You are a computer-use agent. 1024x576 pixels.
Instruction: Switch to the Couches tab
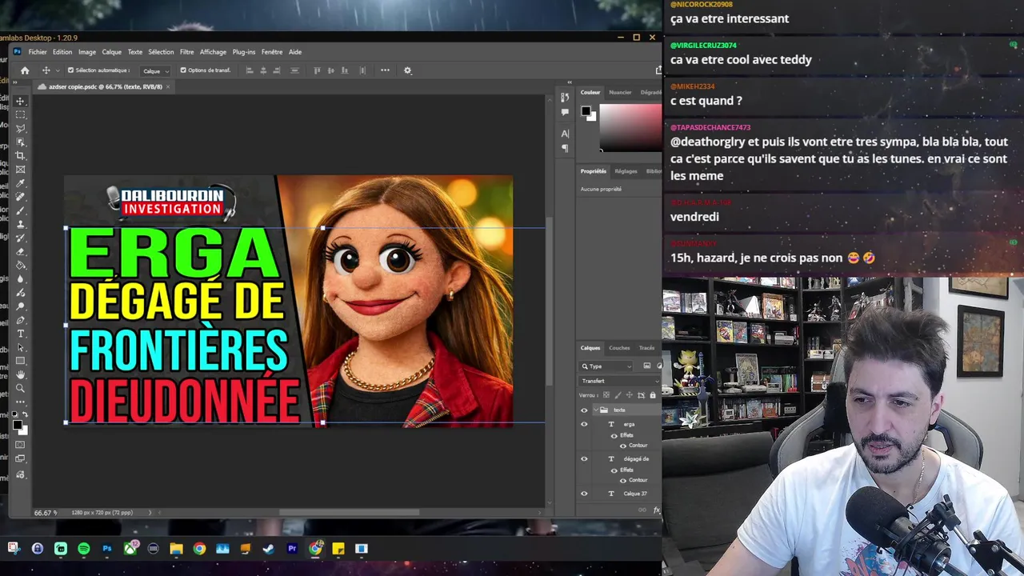(619, 348)
